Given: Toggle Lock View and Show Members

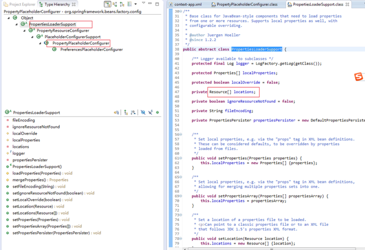Looking at the screenshot, I should [116, 112].
